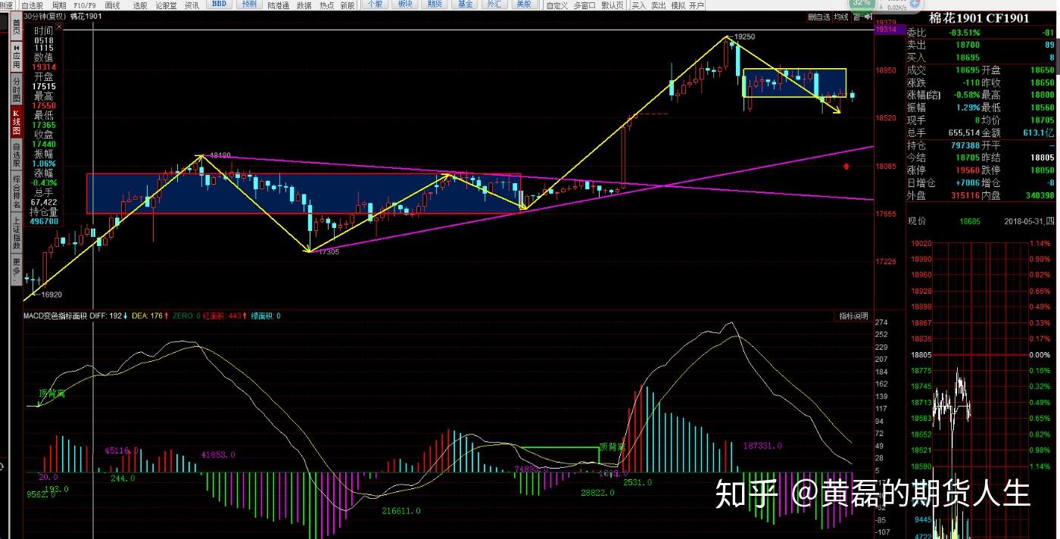Click the BBD toolbar button
Screen dimensions: 1060x539
pyautogui.click(x=219, y=5)
